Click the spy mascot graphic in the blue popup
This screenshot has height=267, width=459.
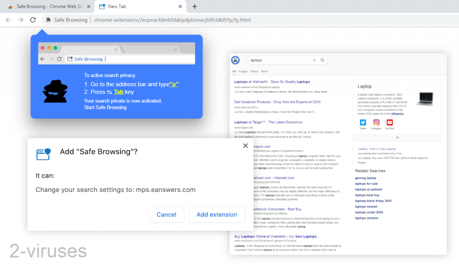[x=55, y=91]
